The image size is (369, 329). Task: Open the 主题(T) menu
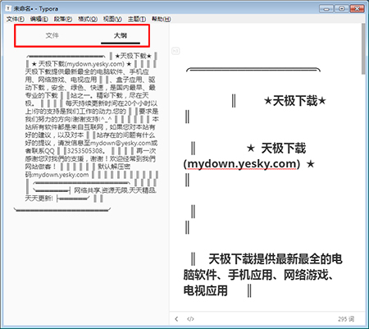pyautogui.click(x=137, y=19)
